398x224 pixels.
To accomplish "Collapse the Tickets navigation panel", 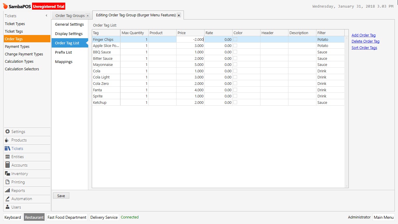I will (46, 15).
